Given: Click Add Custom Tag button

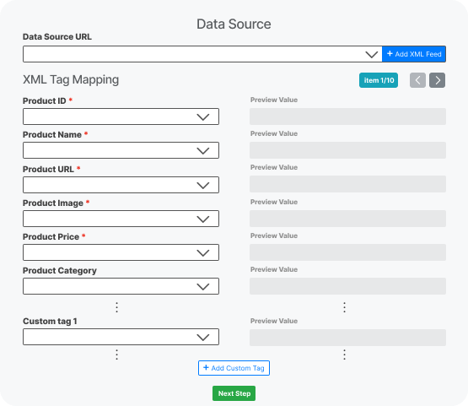Looking at the screenshot, I should [234, 368].
